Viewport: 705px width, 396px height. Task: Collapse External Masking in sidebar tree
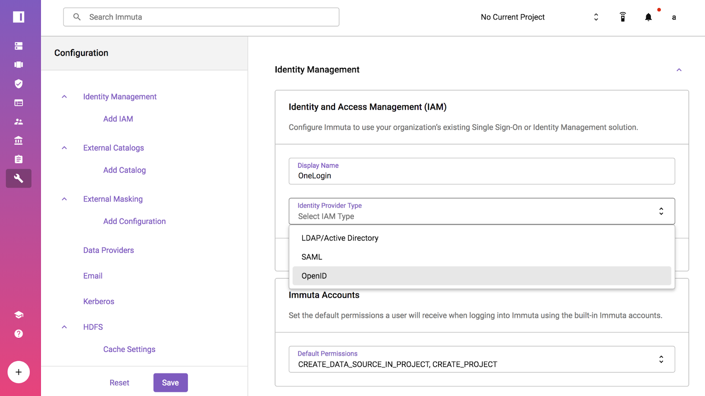[64, 199]
